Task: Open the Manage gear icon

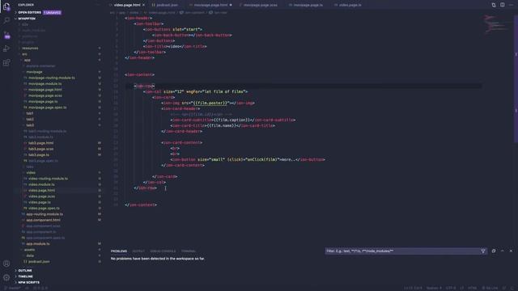Action: 6,277
